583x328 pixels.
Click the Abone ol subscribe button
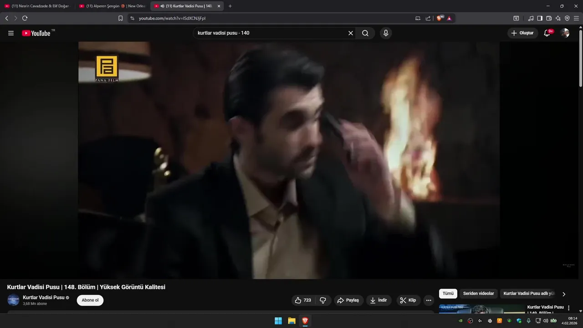(x=90, y=300)
